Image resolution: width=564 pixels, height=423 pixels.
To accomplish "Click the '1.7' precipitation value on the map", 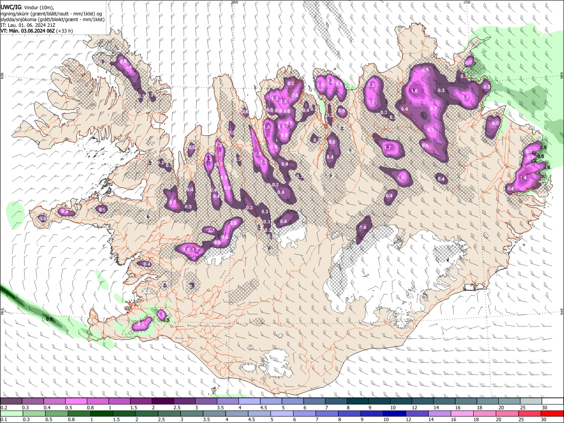I will pos(388,148).
